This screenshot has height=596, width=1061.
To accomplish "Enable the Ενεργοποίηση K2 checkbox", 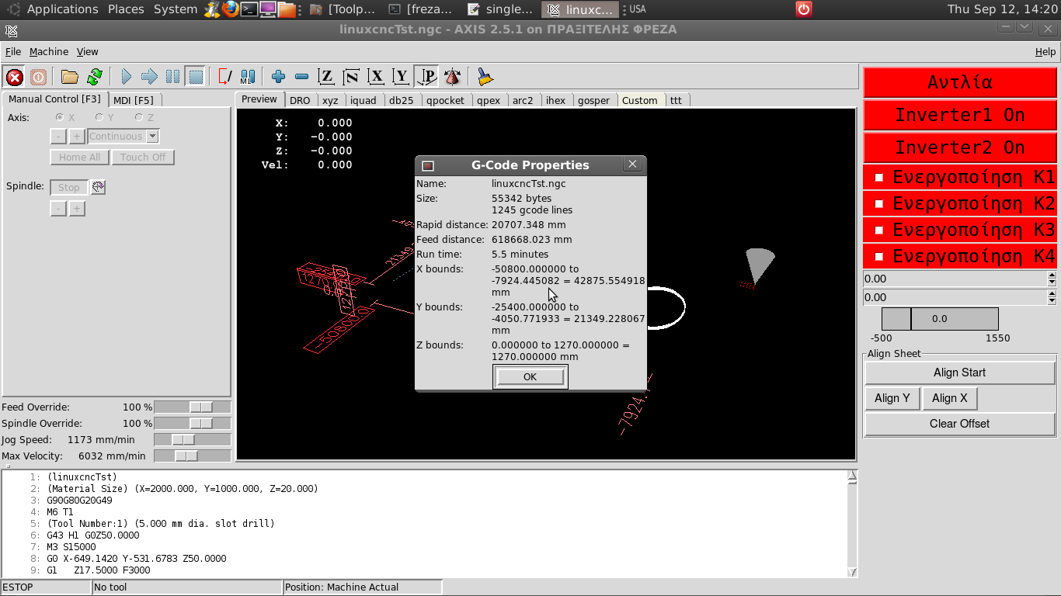I will (879, 203).
